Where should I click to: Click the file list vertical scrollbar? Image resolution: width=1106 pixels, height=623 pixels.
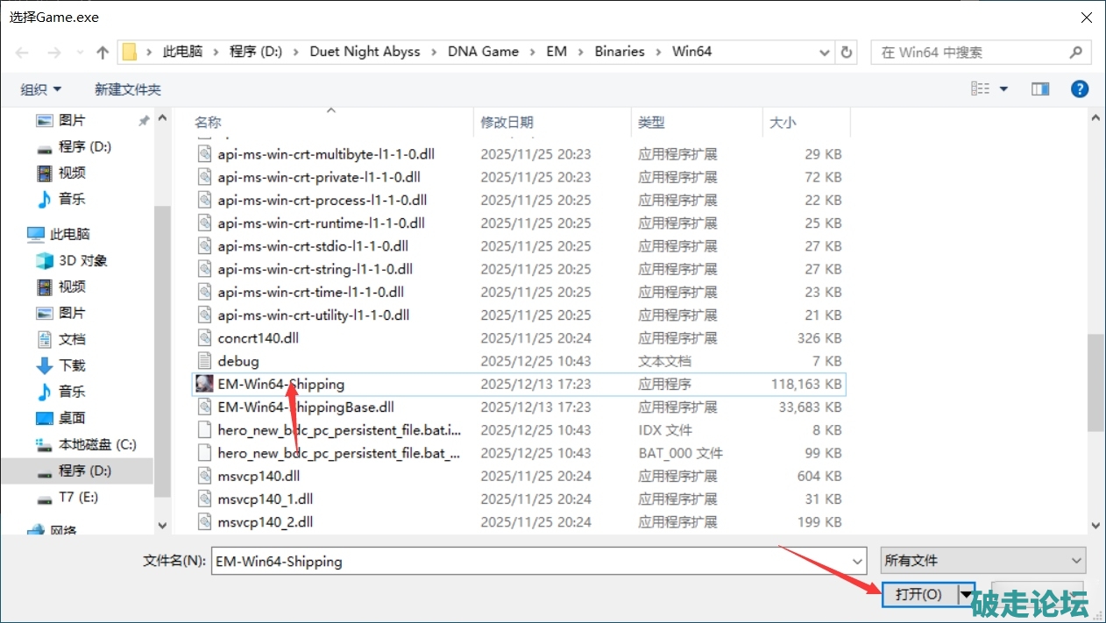coord(1095,381)
